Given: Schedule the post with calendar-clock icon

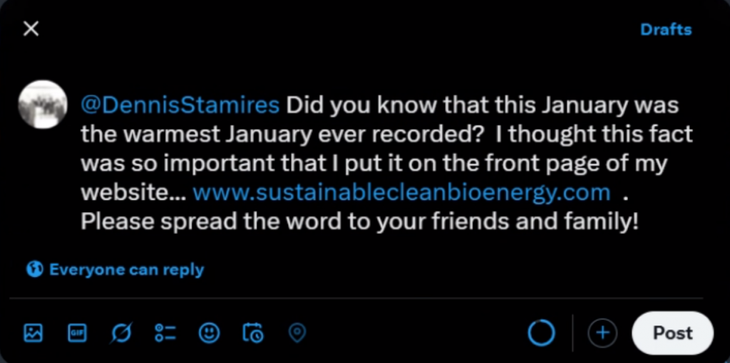Looking at the screenshot, I should [253, 332].
